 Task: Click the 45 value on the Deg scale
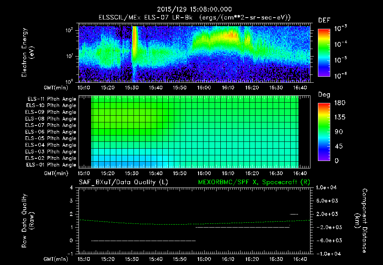pos(339,146)
